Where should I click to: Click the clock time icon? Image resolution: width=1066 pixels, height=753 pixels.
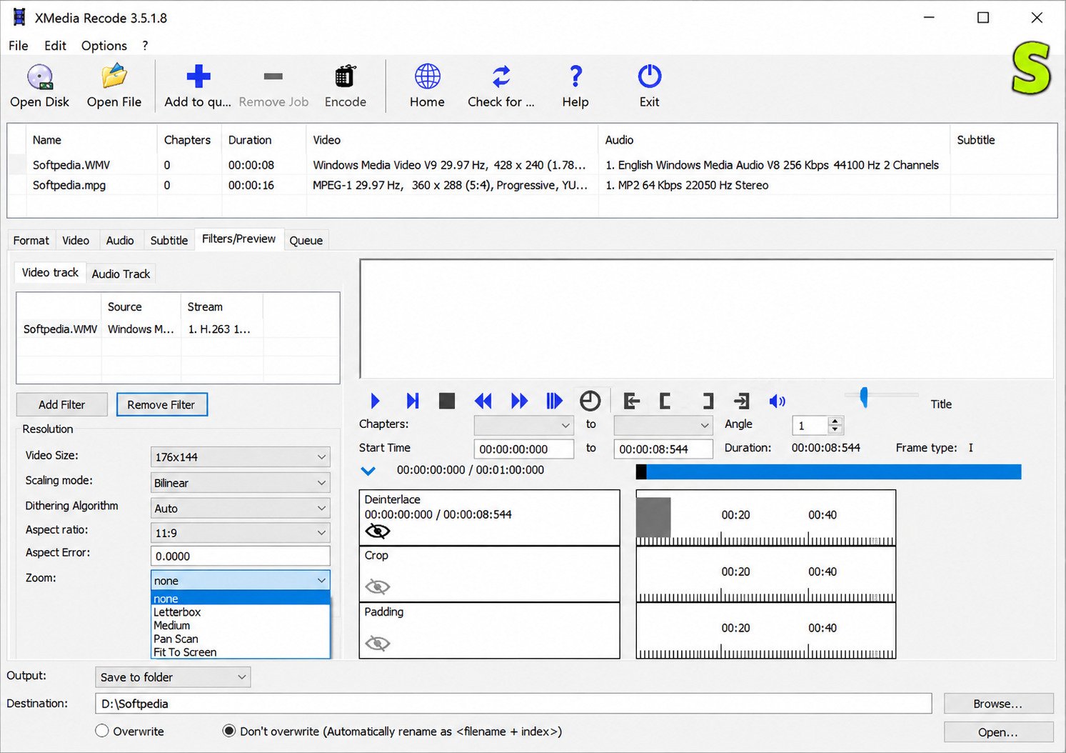pyautogui.click(x=590, y=401)
